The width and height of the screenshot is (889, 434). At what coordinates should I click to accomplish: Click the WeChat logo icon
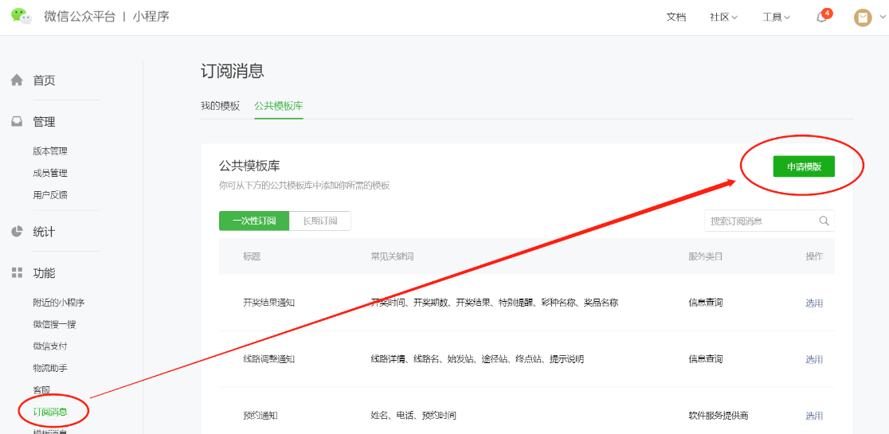pyautogui.click(x=21, y=17)
